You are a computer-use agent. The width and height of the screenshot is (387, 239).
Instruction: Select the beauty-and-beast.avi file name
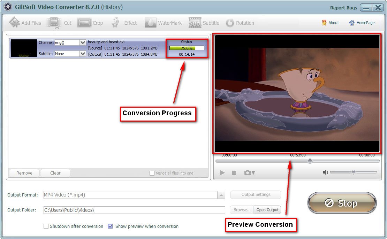pyautogui.click(x=106, y=42)
